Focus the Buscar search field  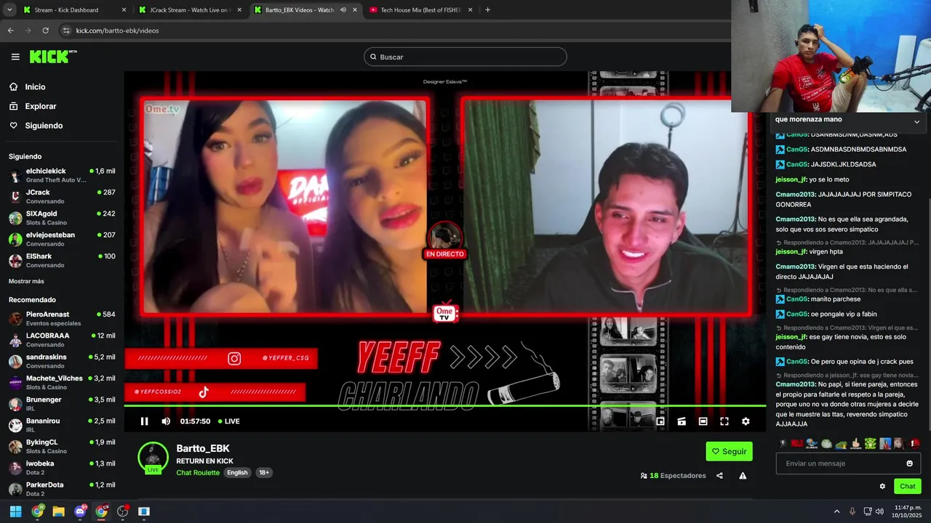(x=465, y=57)
